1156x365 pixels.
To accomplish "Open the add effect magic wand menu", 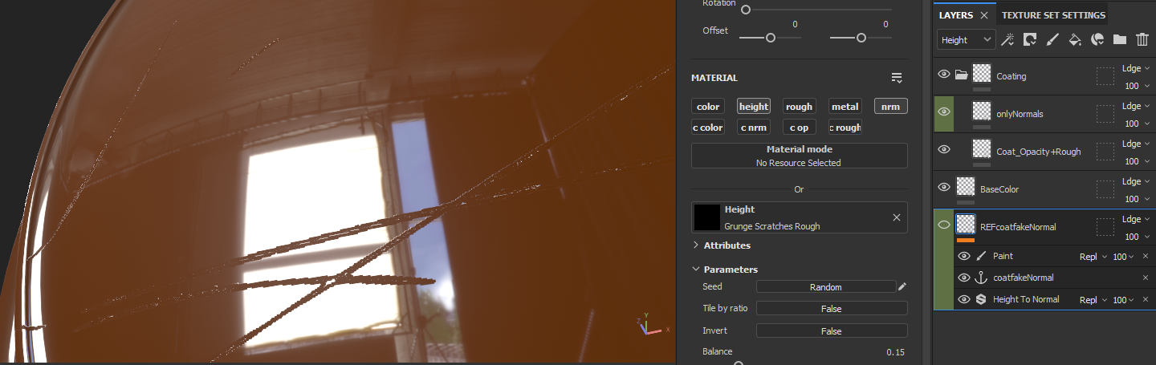I will 1008,39.
